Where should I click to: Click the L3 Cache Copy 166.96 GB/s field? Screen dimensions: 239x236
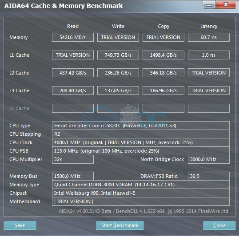pyautogui.click(x=163, y=90)
